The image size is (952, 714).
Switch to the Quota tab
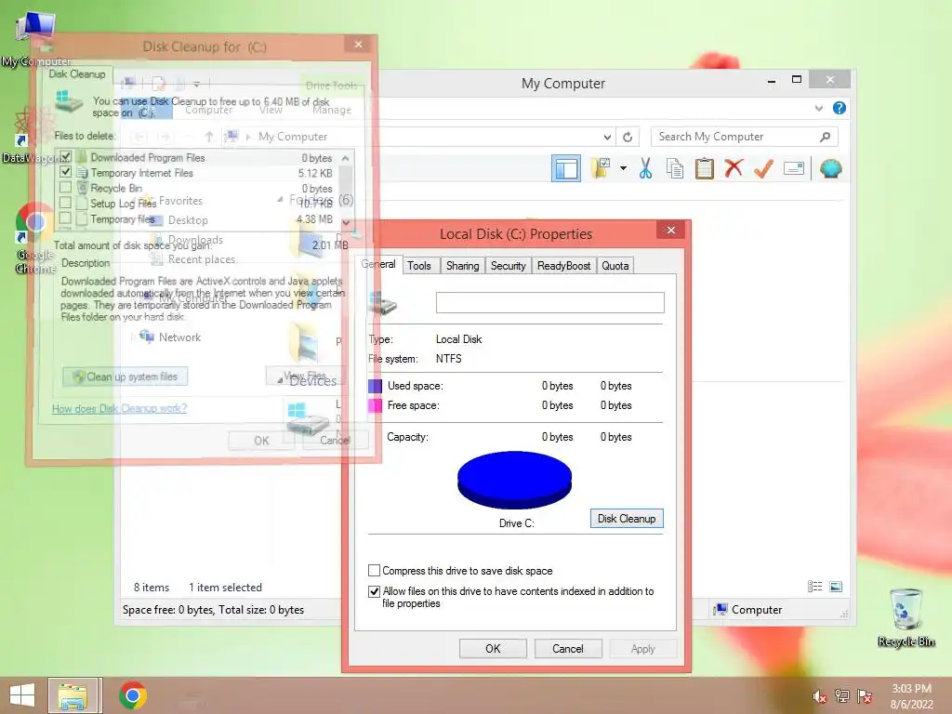pos(615,265)
